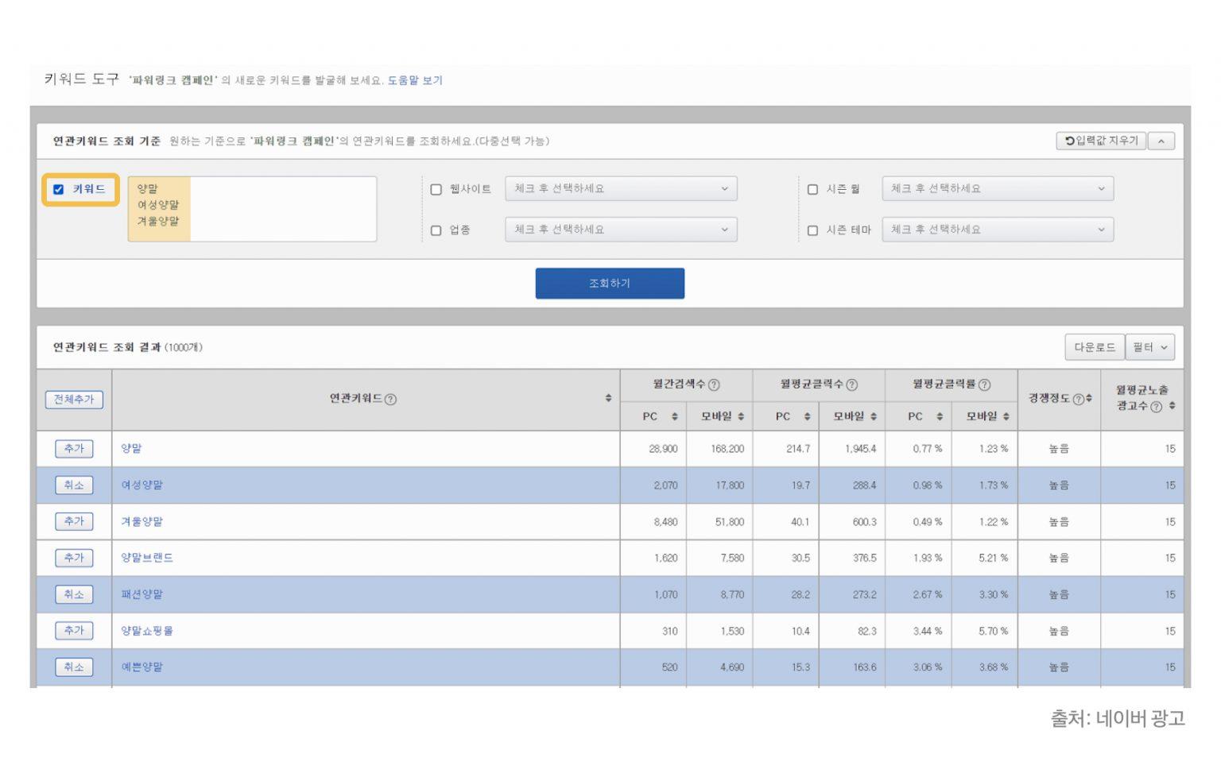This screenshot has height=781, width=1221.
Task: Check the 시즌 월 checkbox
Action: click(812, 190)
